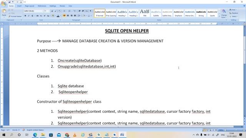Open the Windows Start menu
This screenshot has height=138, width=246.
pos(3,135)
